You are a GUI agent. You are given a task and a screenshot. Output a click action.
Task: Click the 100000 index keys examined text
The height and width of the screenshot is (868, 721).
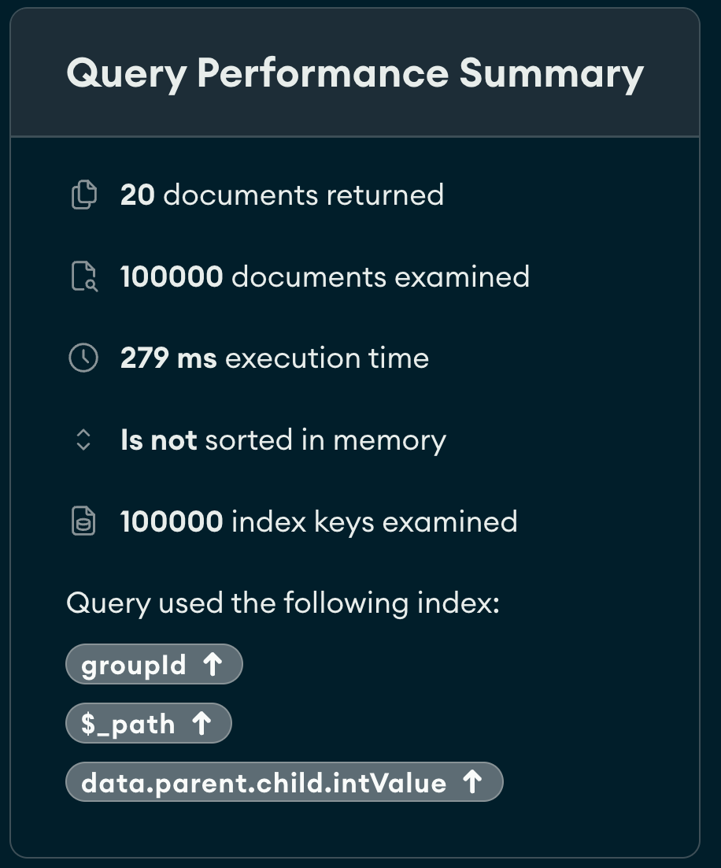tap(319, 521)
